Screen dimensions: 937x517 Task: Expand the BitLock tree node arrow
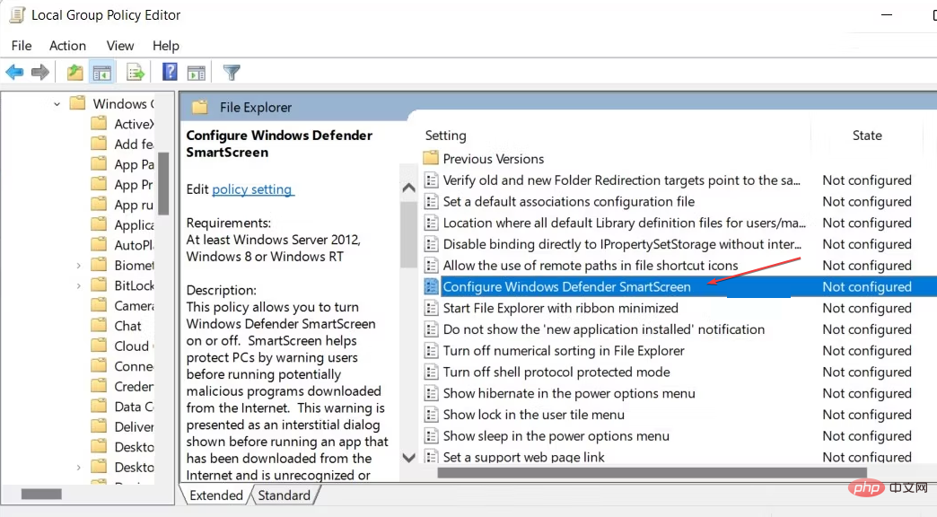click(x=78, y=285)
